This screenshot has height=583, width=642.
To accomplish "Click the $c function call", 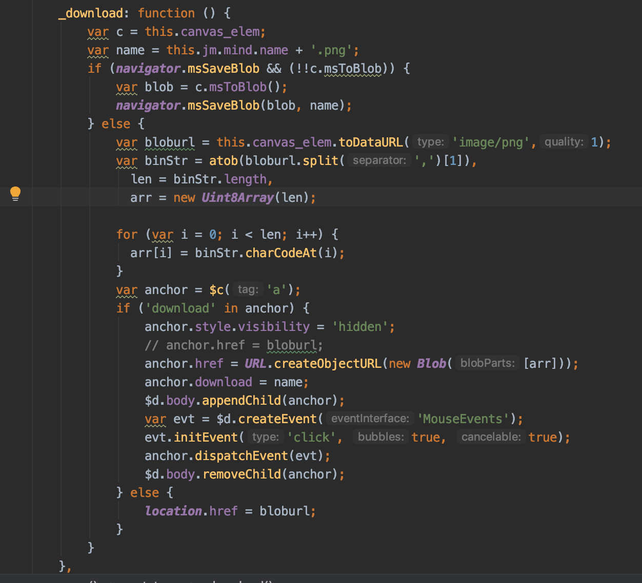I will [x=216, y=290].
